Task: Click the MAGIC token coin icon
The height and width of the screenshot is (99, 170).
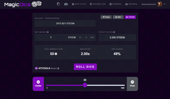Action: coord(36,68)
